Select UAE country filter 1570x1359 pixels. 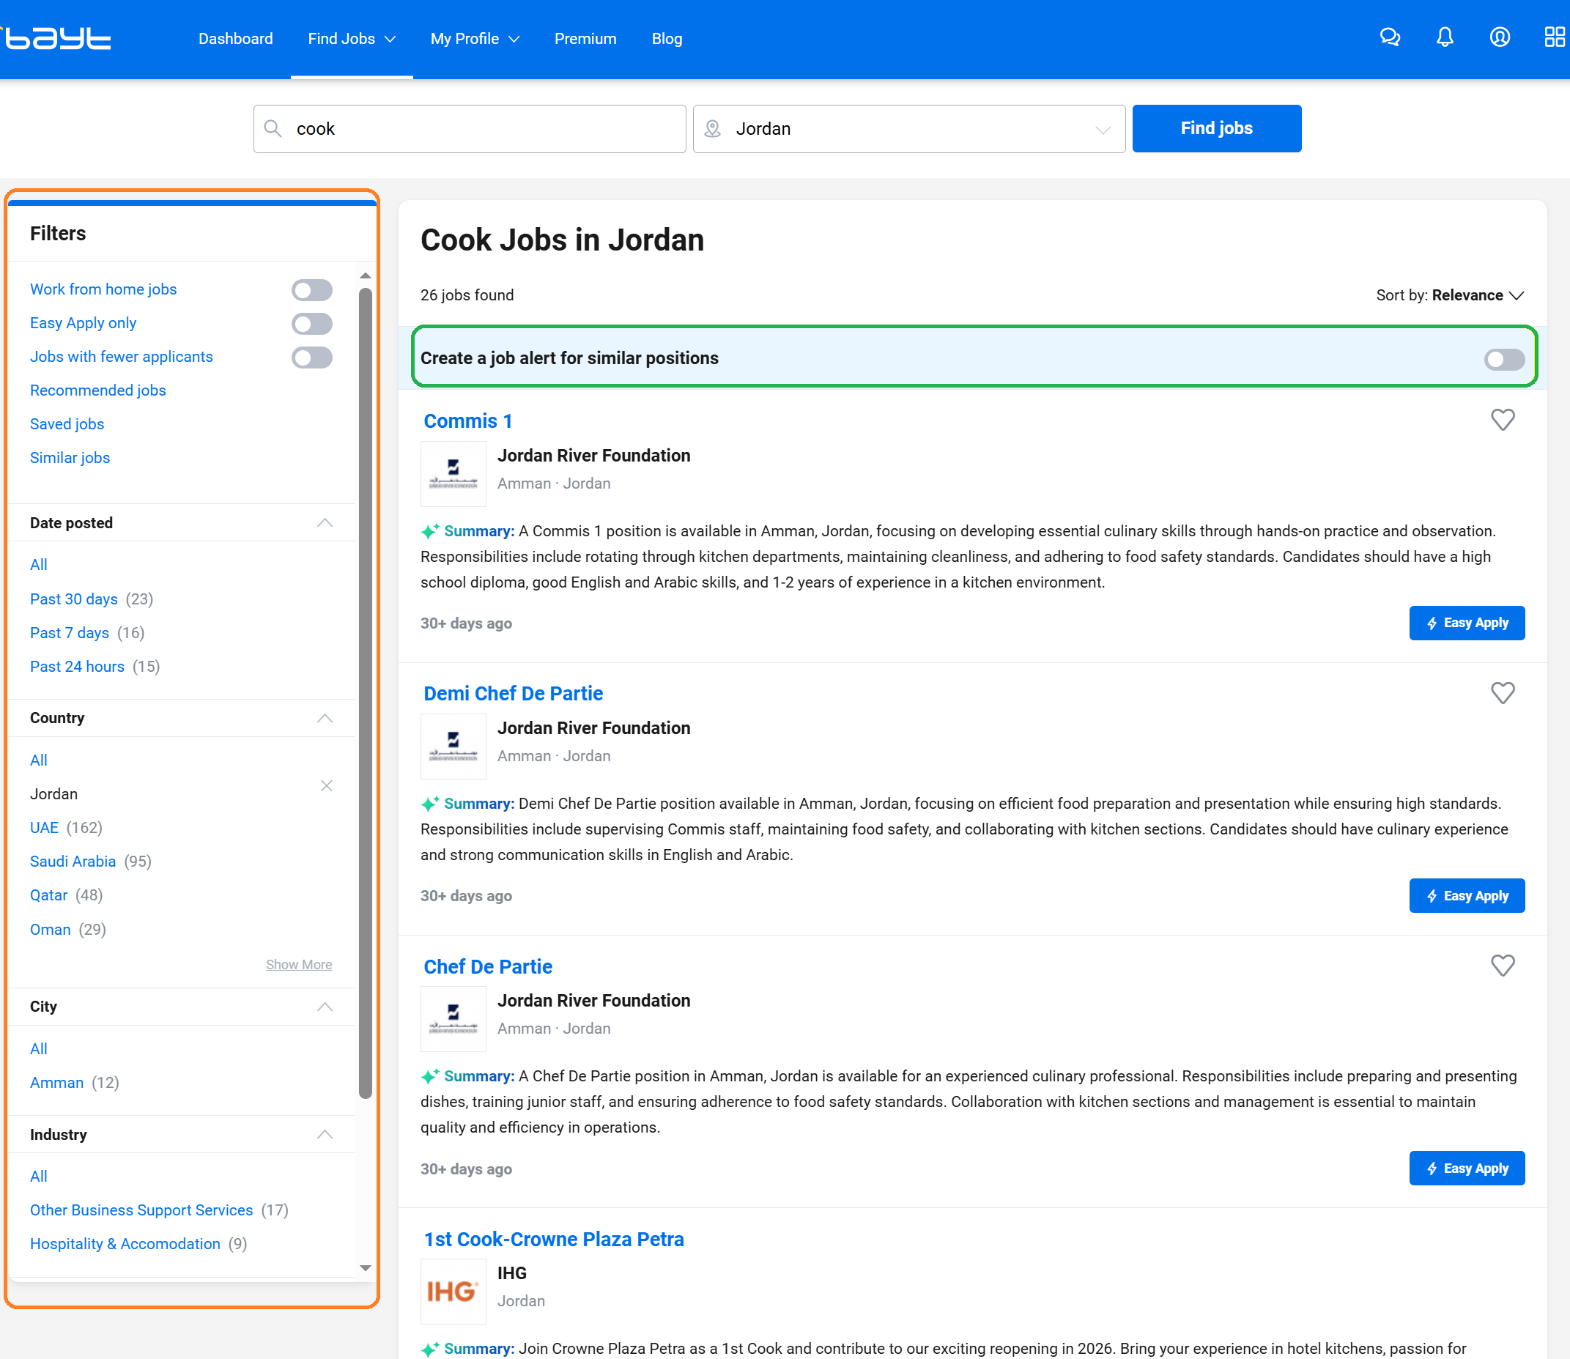(x=44, y=827)
